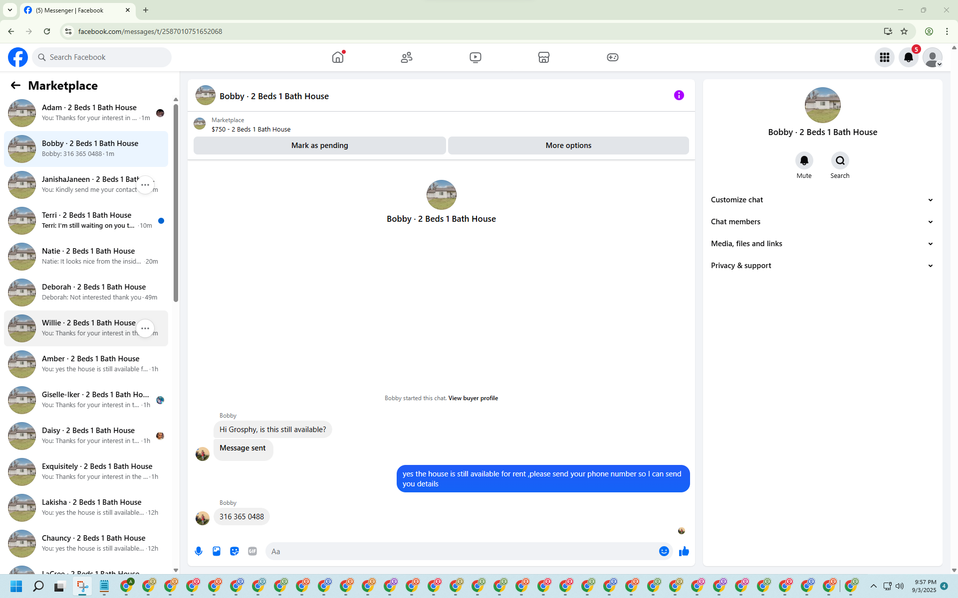Open the taskbar volume icon
The height and width of the screenshot is (598, 958).
pos(900,586)
